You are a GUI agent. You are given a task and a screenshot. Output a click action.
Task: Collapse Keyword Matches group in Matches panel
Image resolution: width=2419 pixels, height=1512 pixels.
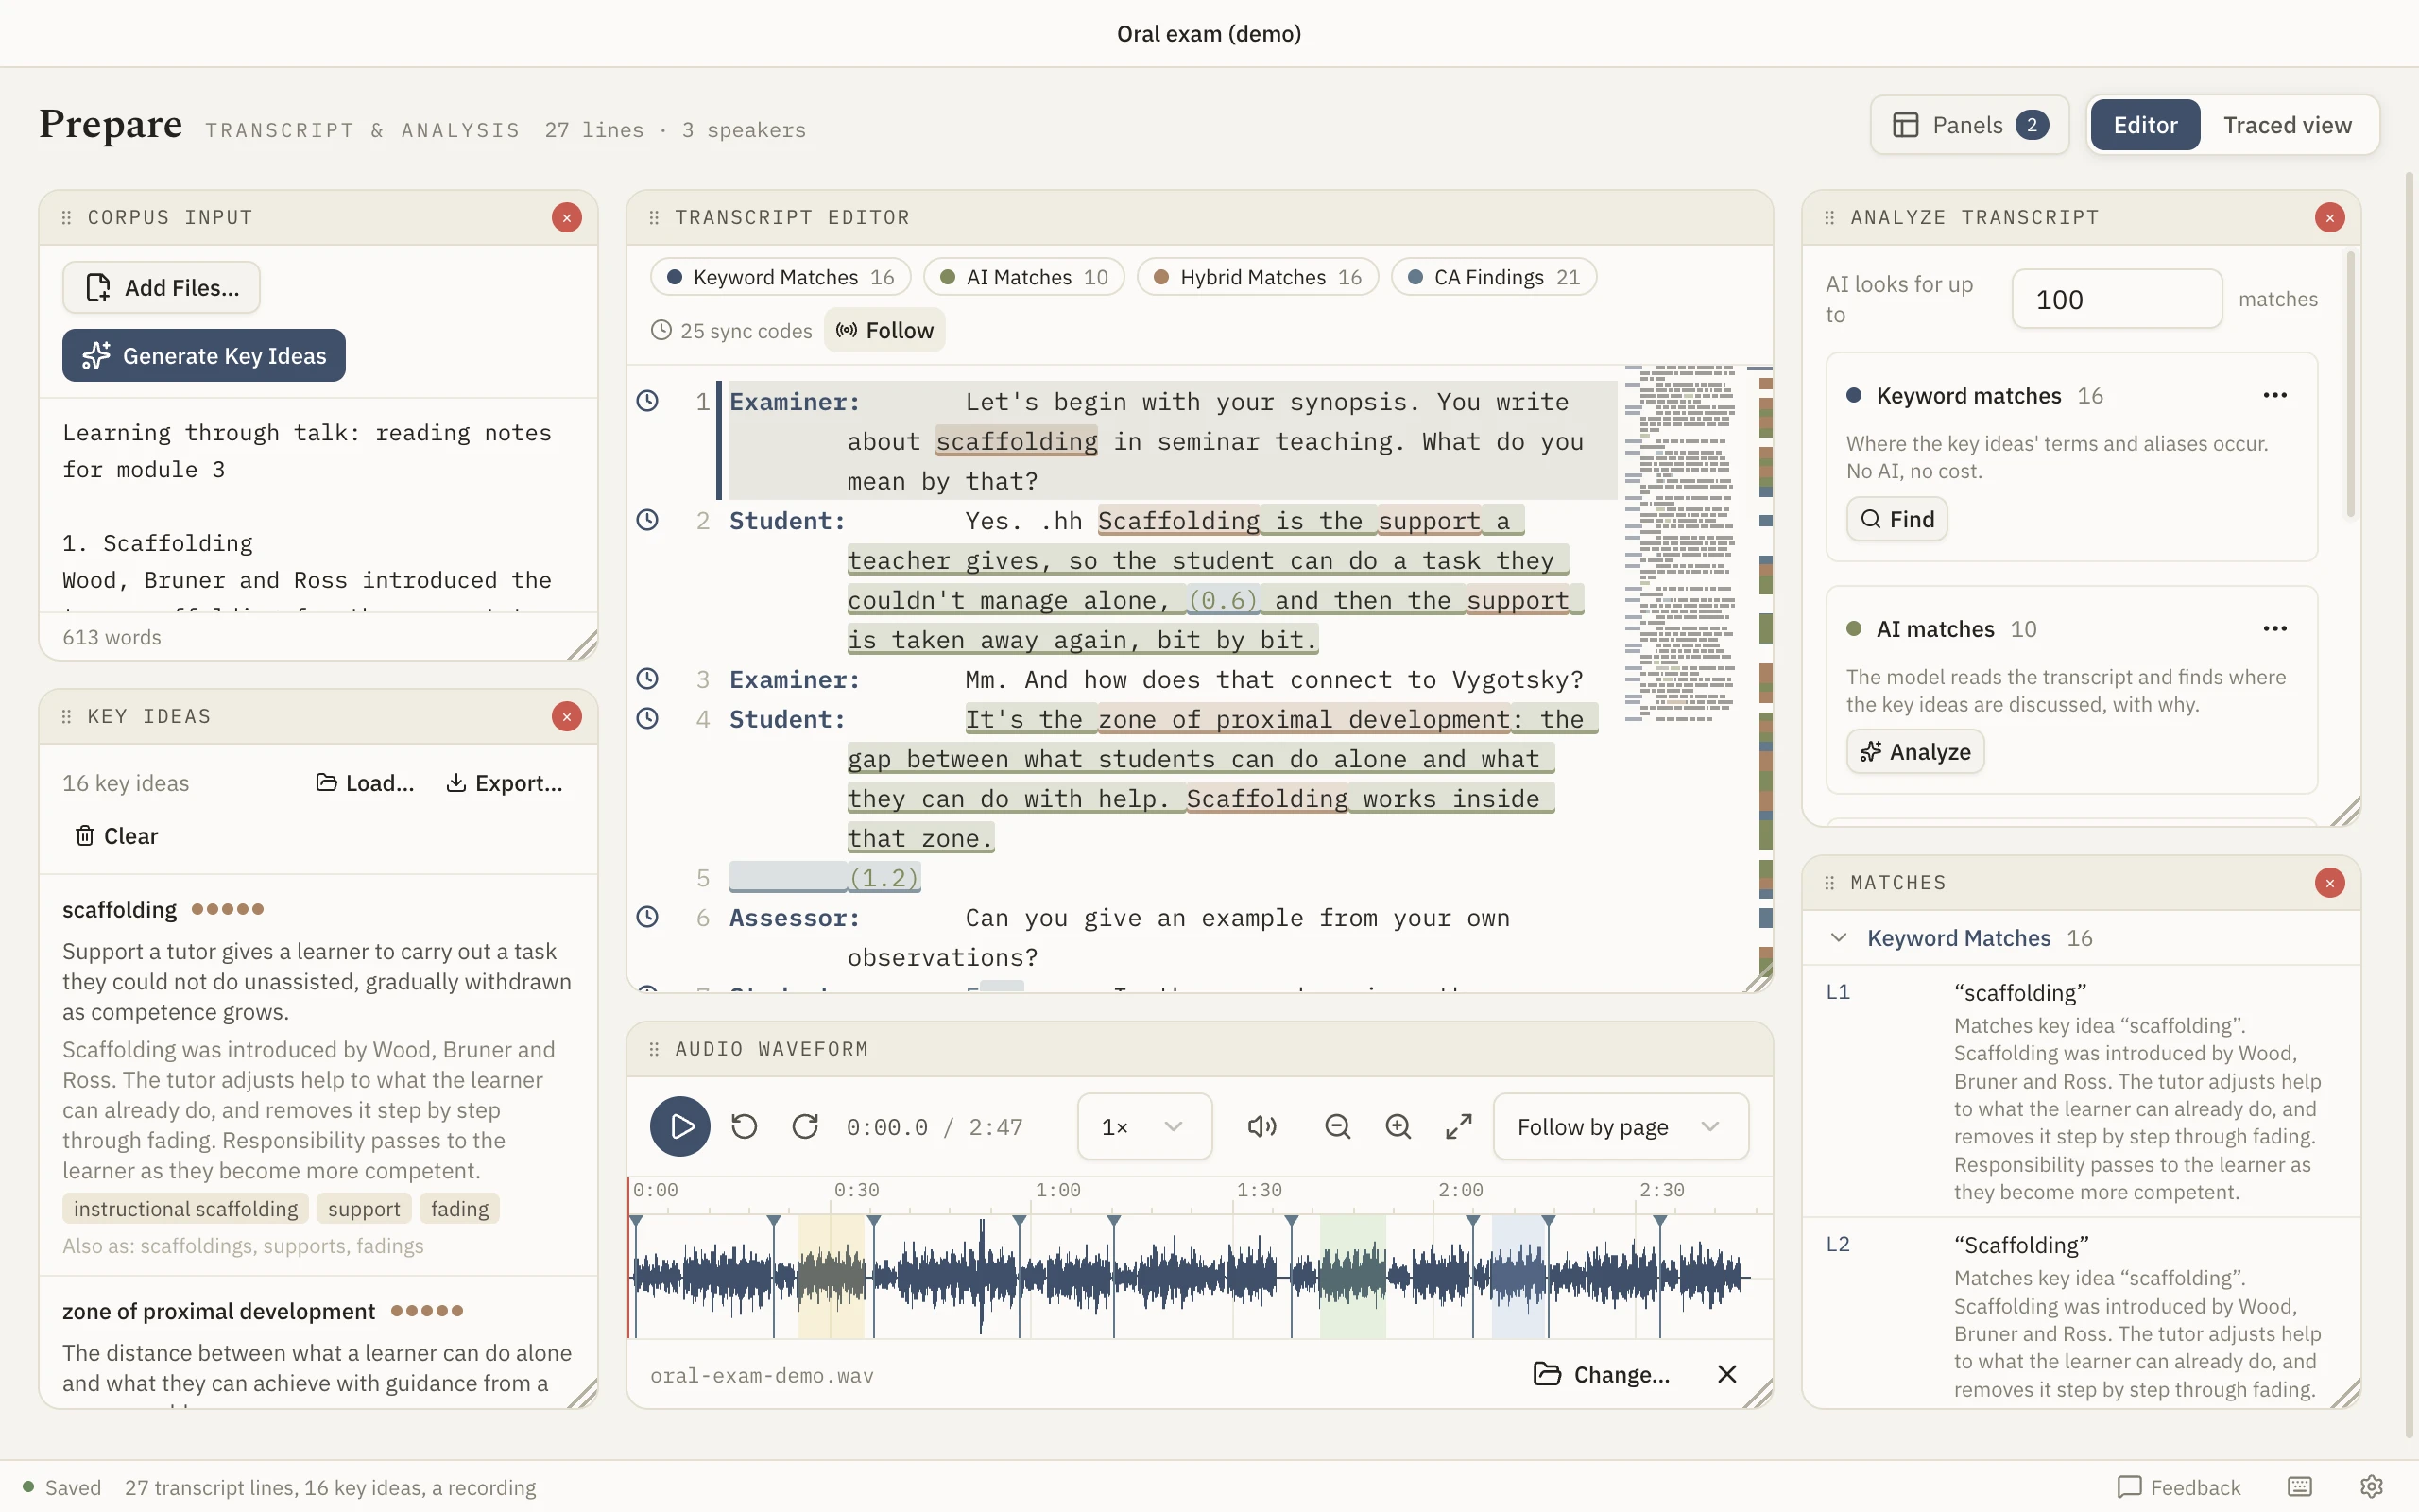tap(1838, 937)
